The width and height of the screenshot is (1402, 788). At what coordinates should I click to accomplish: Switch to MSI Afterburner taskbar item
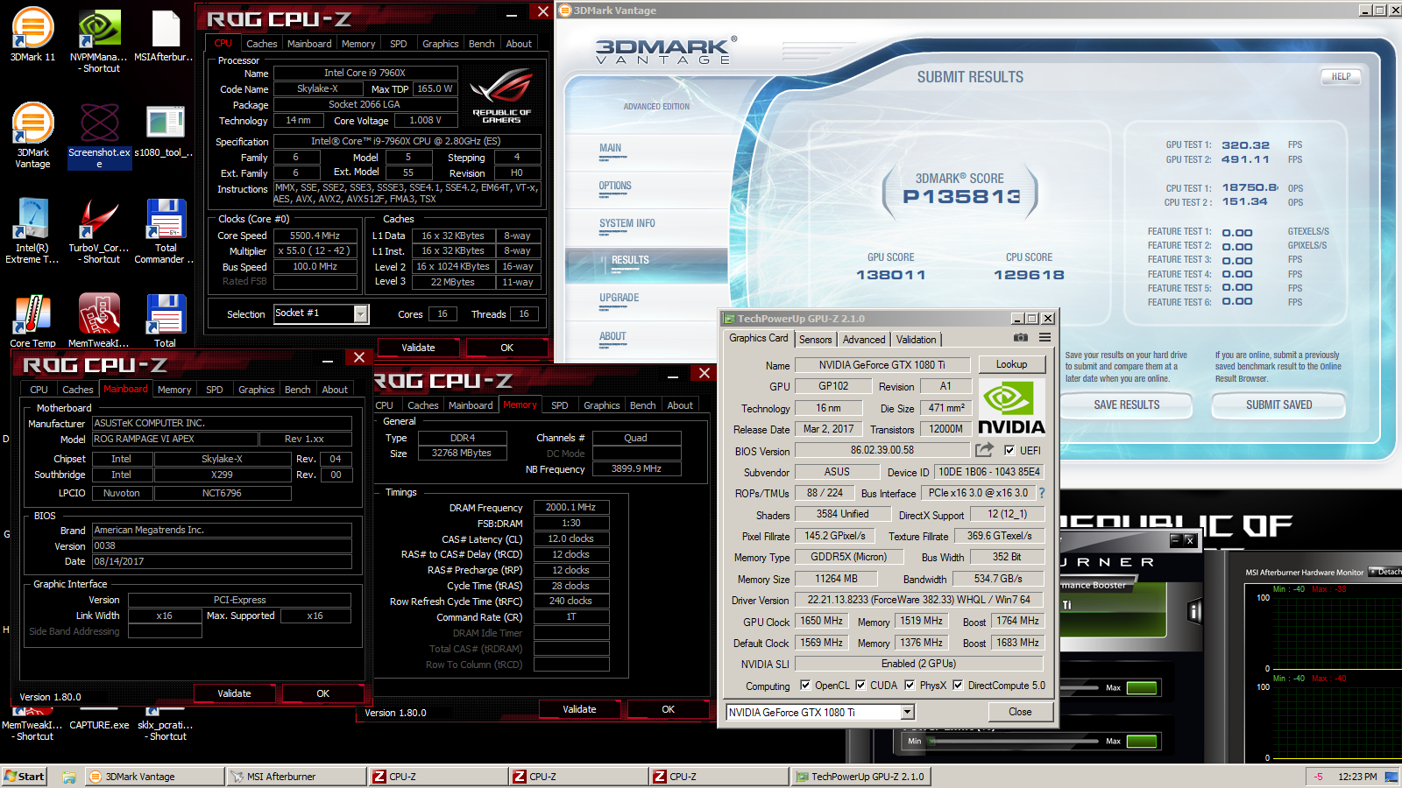click(x=296, y=777)
